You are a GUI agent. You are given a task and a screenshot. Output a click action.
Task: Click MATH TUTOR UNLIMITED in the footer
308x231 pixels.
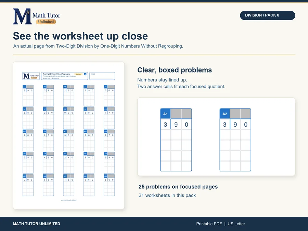pos(36,224)
